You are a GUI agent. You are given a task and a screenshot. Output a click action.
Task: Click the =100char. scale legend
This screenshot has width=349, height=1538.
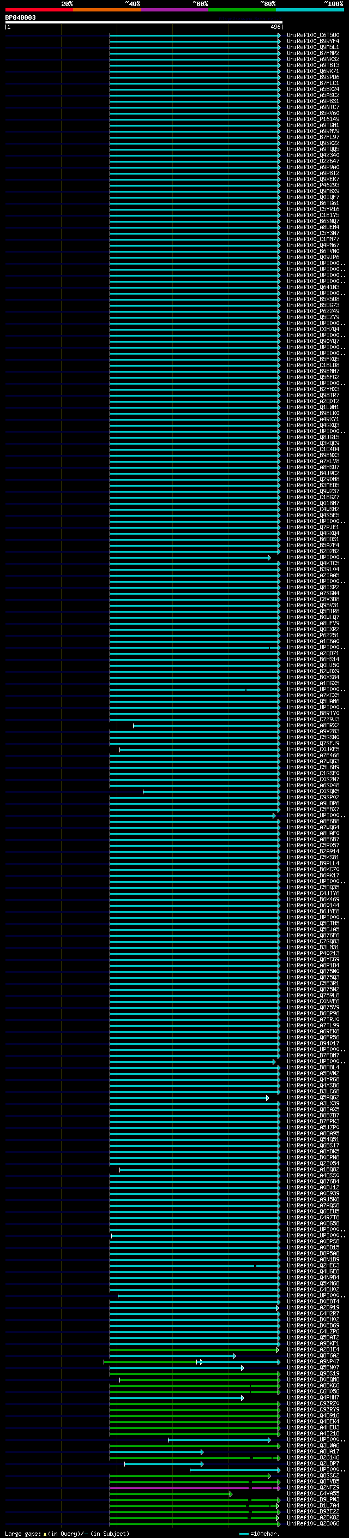260,1534
